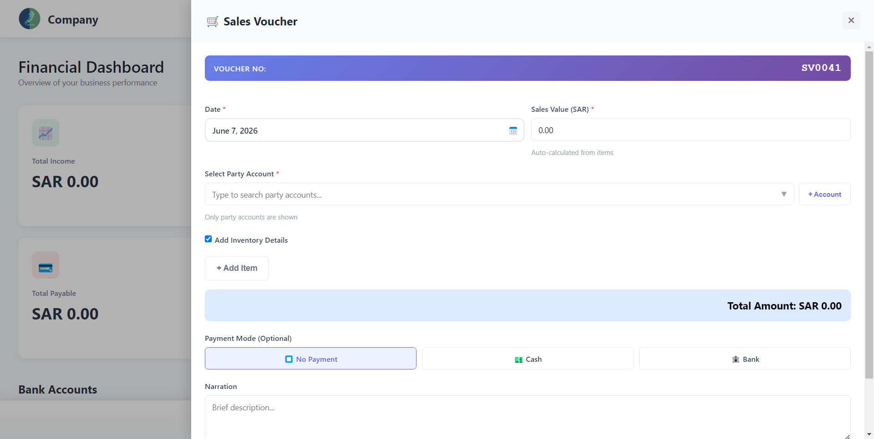
Task: Uncheck Add Inventory Details checkbox
Action: click(208, 239)
